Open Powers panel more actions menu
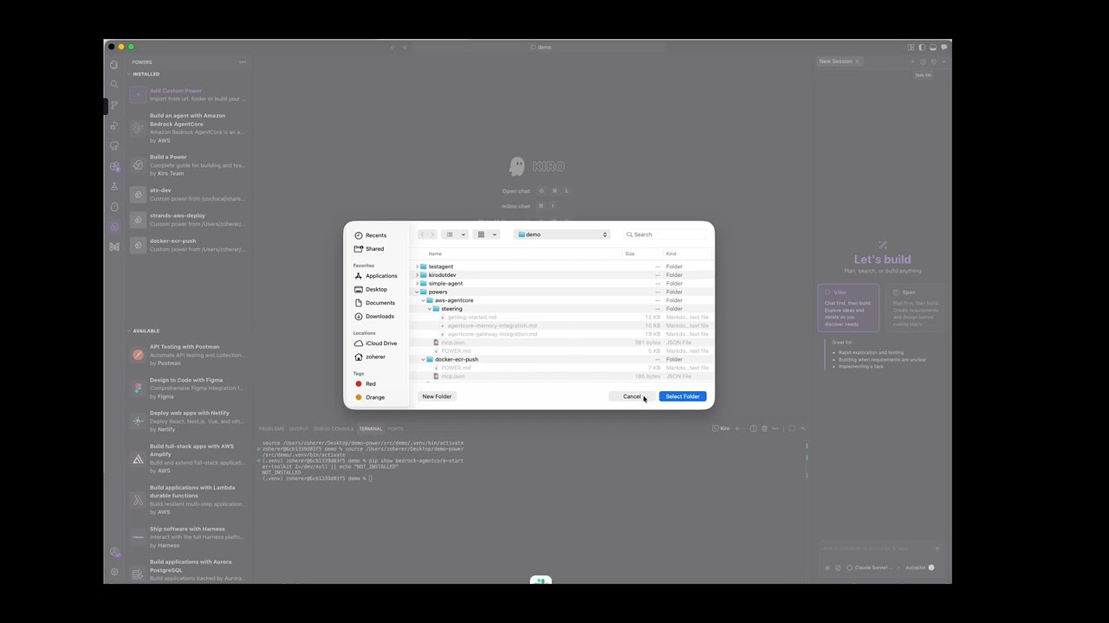 (243, 62)
